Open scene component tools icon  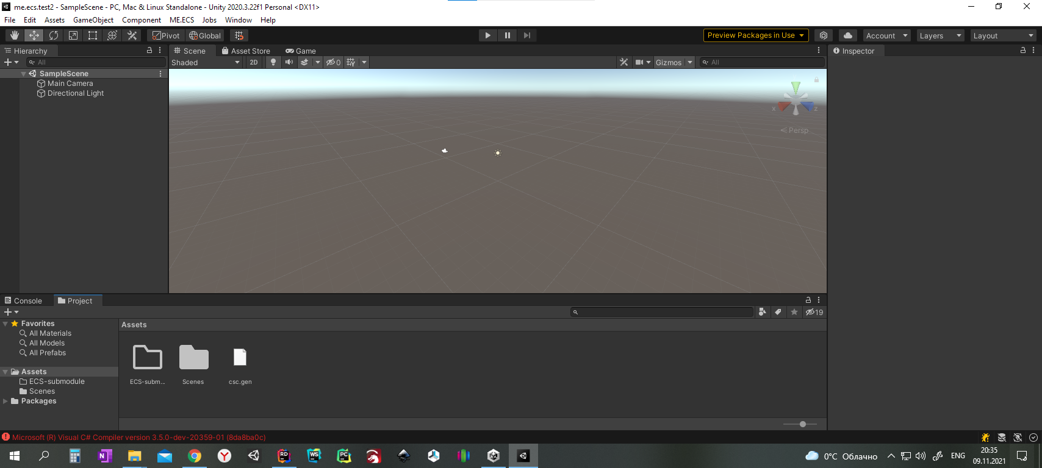pos(623,62)
